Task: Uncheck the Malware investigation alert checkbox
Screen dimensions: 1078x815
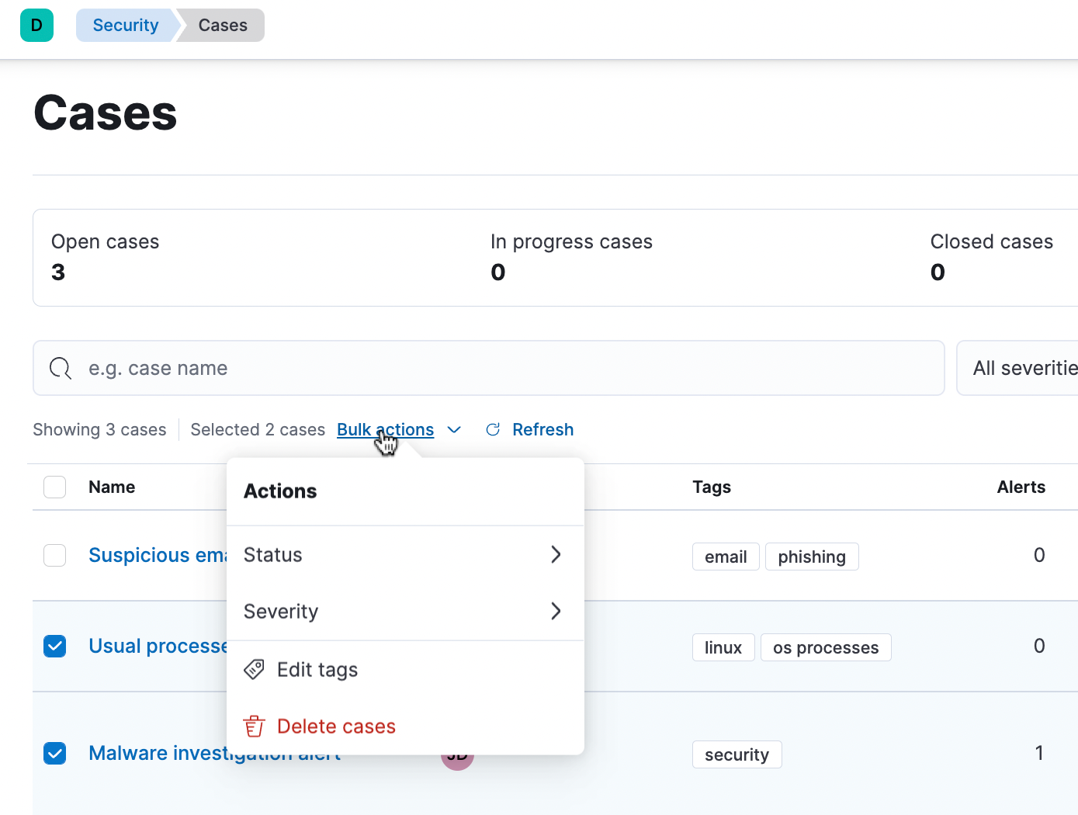Action: pos(54,753)
